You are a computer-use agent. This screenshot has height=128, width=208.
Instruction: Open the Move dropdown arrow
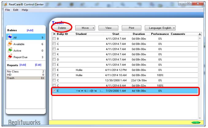93,28
